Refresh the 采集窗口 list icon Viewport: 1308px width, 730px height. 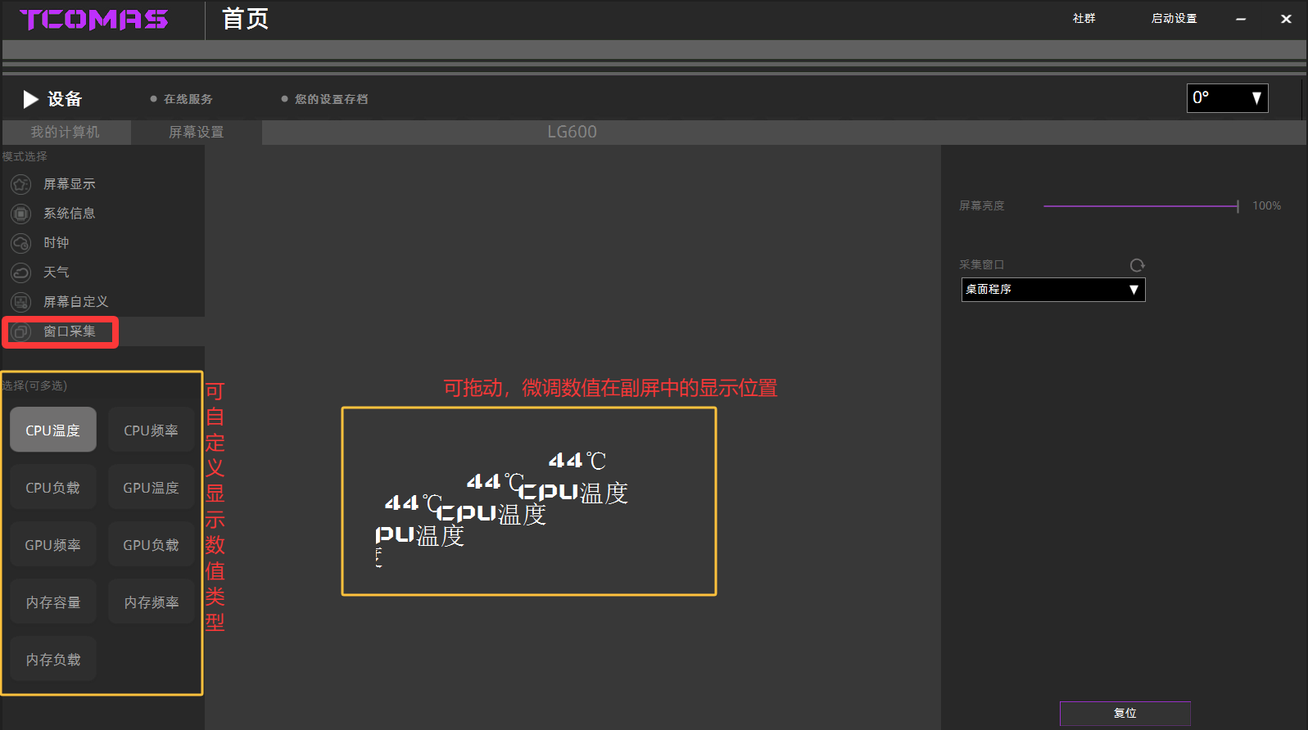(x=1137, y=265)
